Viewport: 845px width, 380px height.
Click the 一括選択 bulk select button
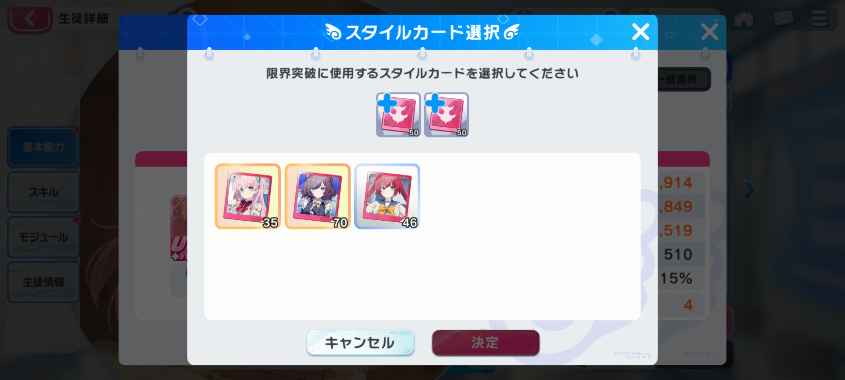683,79
